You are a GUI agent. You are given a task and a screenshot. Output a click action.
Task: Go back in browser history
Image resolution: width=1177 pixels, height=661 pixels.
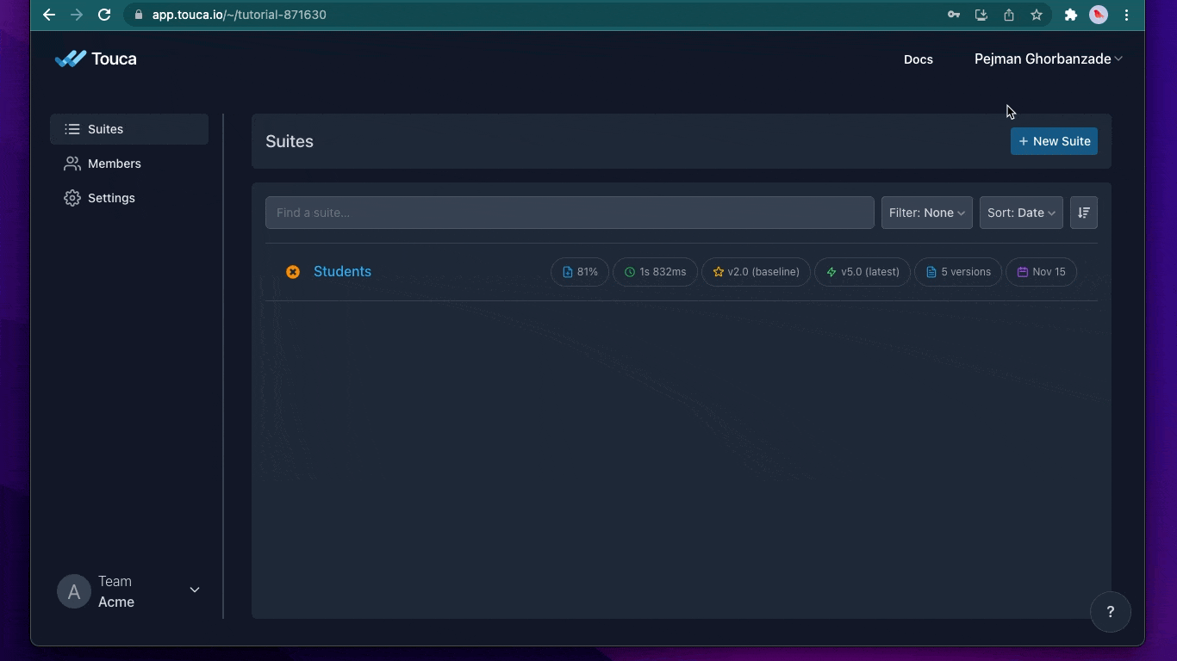click(49, 15)
